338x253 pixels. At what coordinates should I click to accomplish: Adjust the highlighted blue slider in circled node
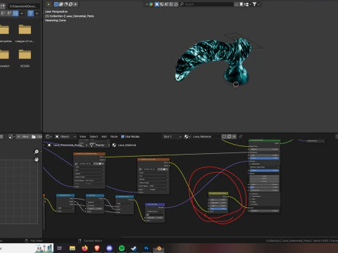pos(218,209)
